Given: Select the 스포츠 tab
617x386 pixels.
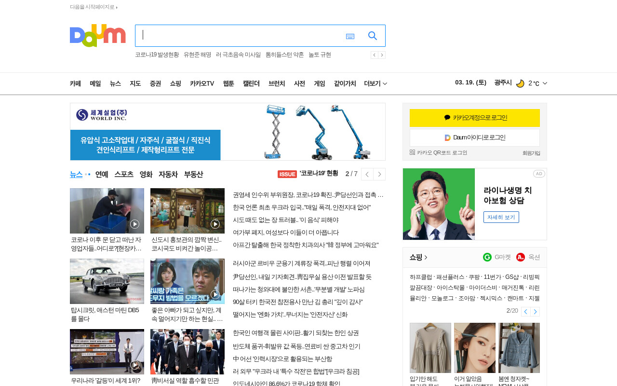Looking at the screenshot, I should tap(124, 174).
